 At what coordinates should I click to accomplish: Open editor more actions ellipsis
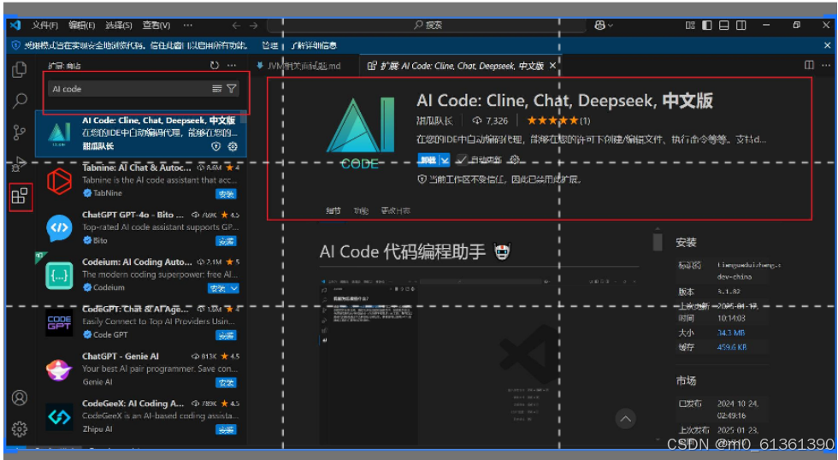pos(826,65)
